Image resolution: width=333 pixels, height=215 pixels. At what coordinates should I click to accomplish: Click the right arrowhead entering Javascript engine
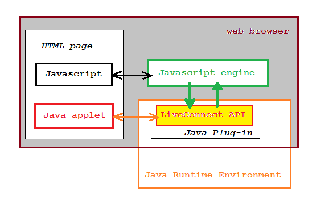point(147,75)
